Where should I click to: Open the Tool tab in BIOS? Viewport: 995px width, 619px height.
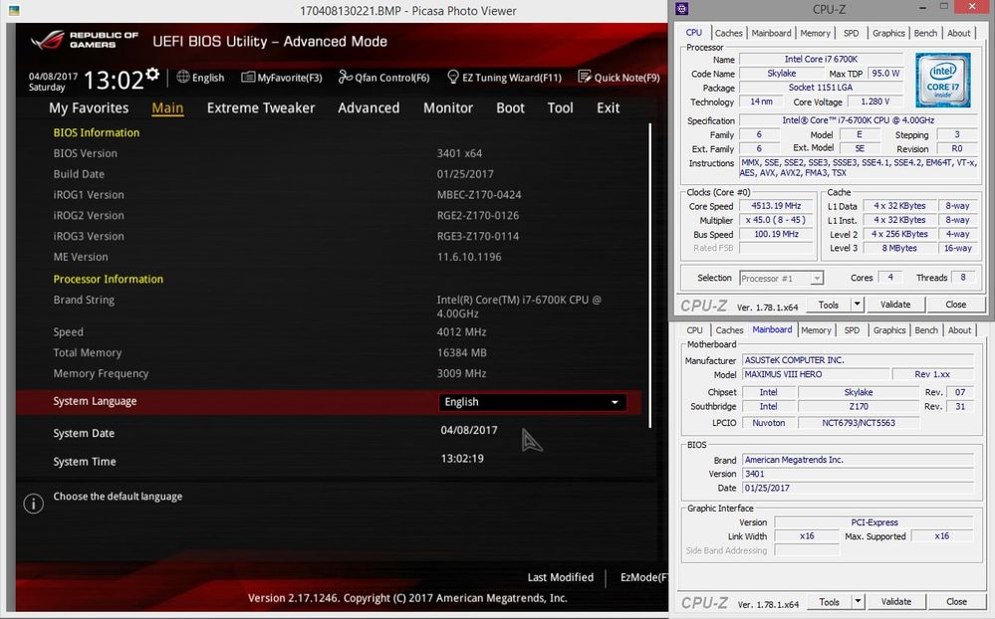pyautogui.click(x=561, y=107)
